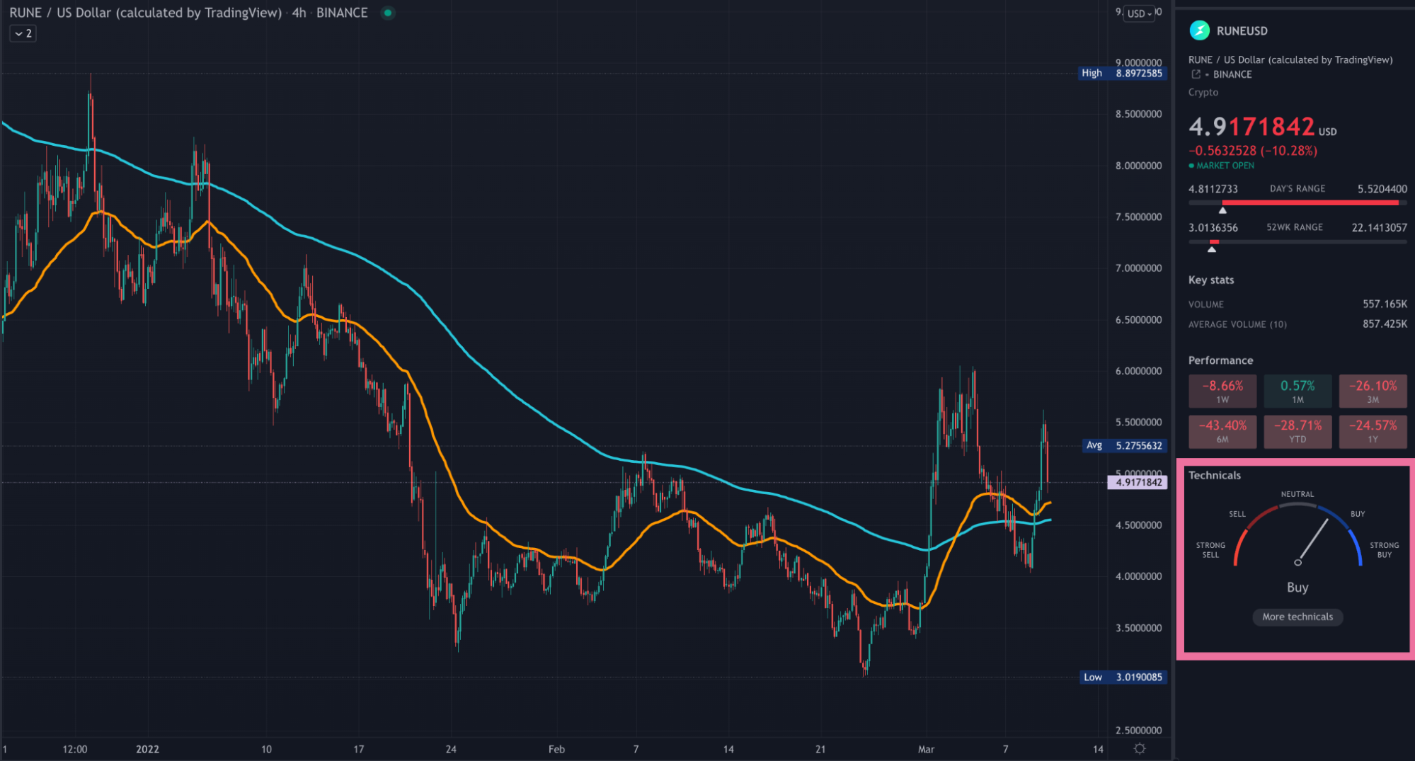The height and width of the screenshot is (761, 1415).
Task: Click the NEUTRAL gauge label
Action: point(1297,494)
